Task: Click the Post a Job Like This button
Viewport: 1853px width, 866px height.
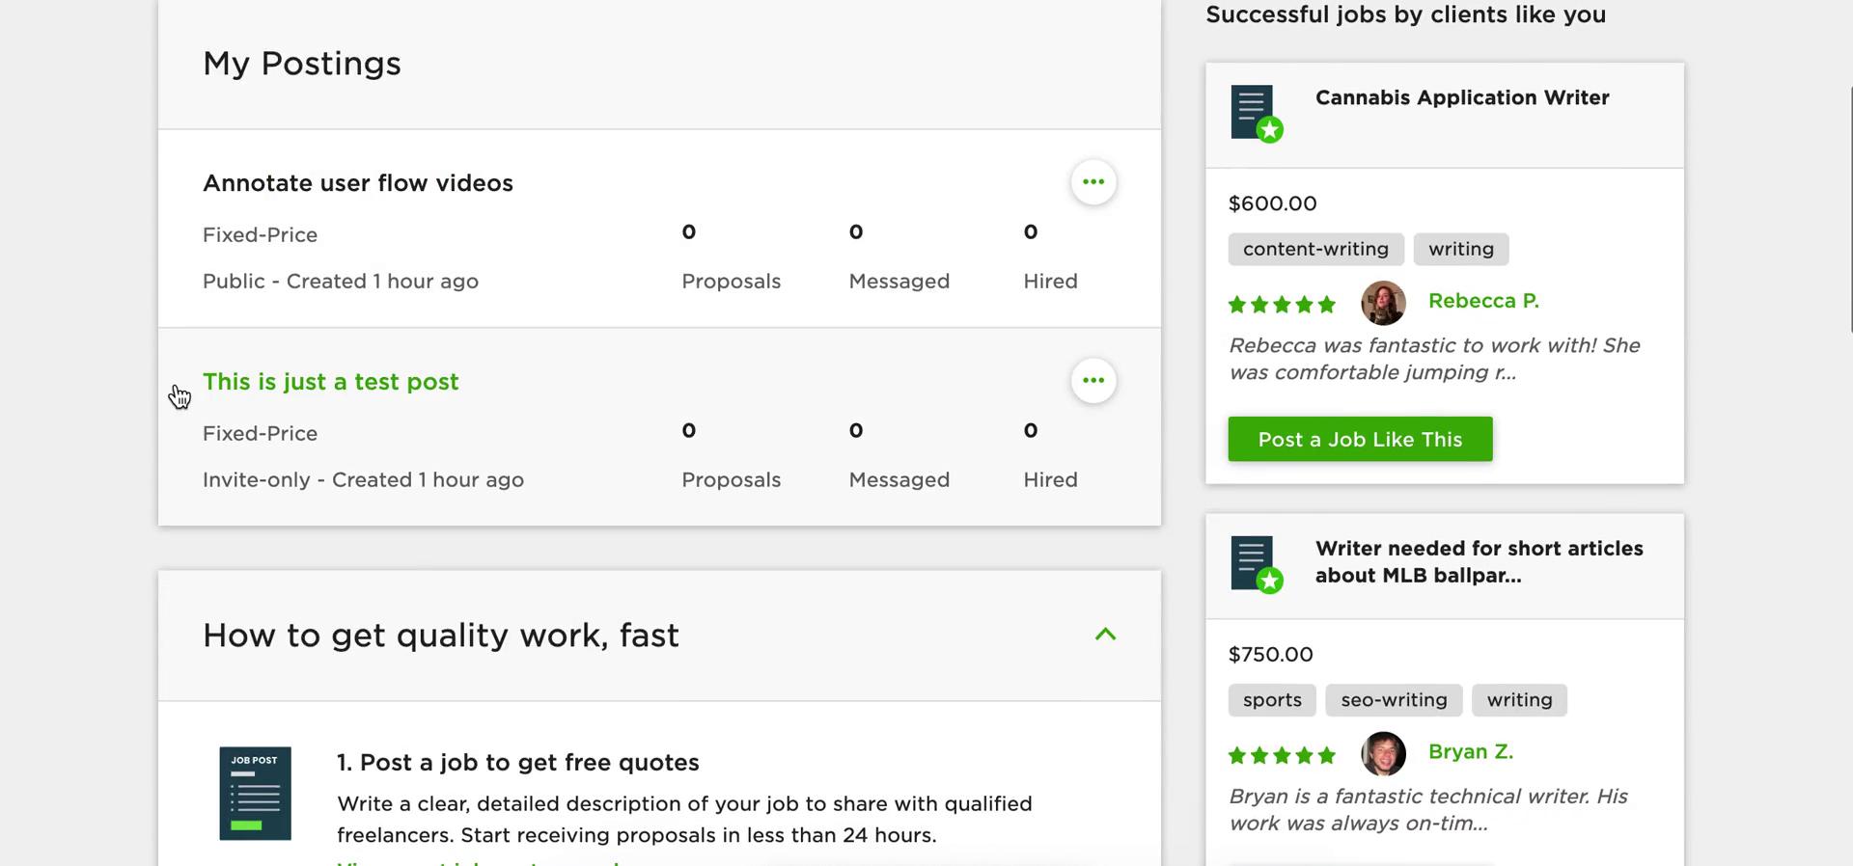Action: click(1360, 439)
